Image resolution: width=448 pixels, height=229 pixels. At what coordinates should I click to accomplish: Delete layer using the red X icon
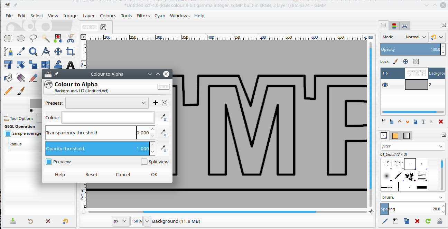click(440, 122)
